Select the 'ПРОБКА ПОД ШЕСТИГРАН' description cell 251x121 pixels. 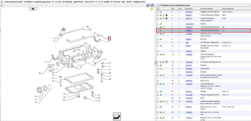(210, 95)
